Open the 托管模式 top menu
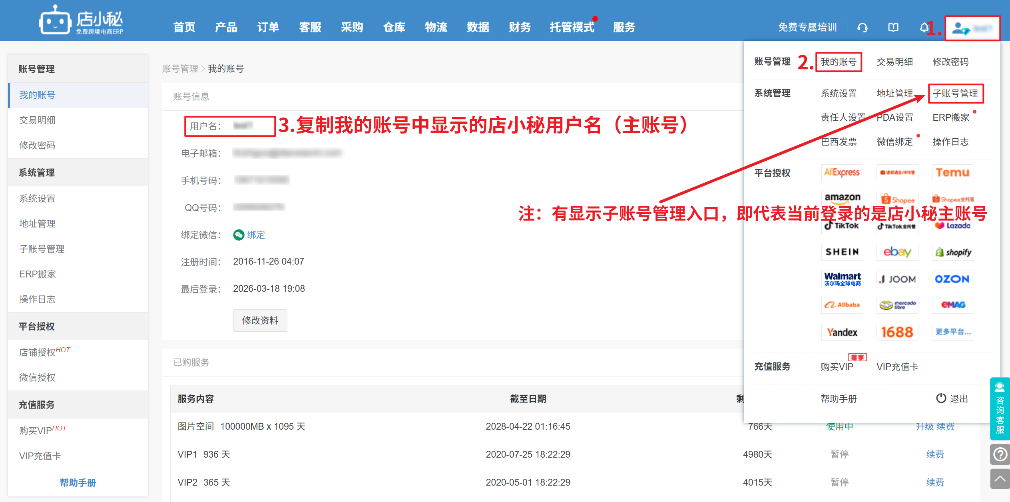The image size is (1010, 502). pos(572,27)
